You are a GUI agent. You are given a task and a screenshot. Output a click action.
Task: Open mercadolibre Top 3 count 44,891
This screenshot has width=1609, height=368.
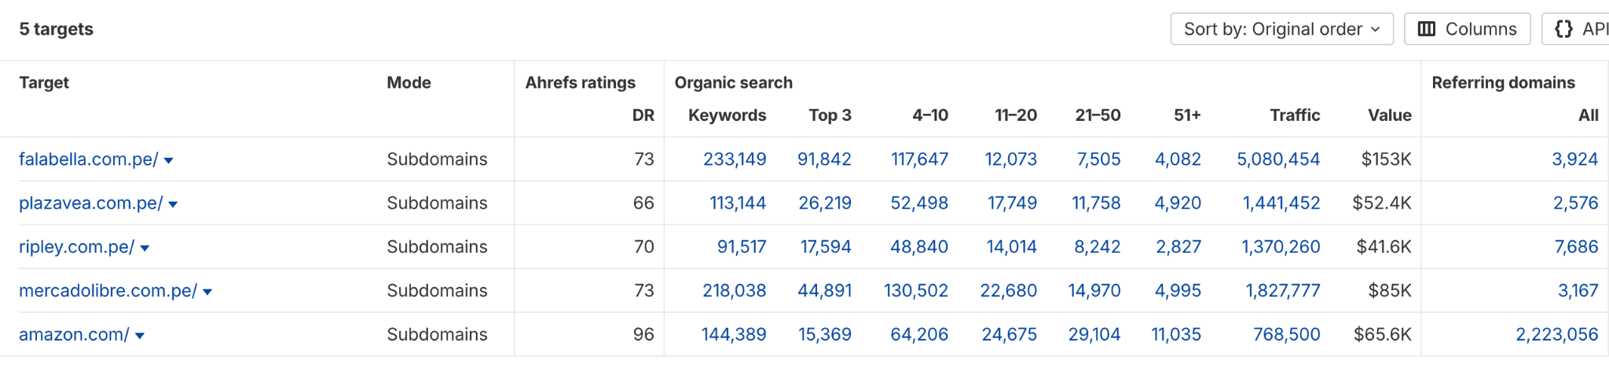825,291
